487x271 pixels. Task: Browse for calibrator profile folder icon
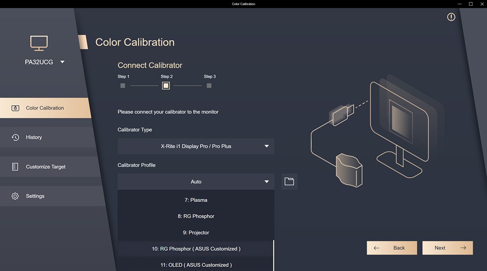click(289, 181)
